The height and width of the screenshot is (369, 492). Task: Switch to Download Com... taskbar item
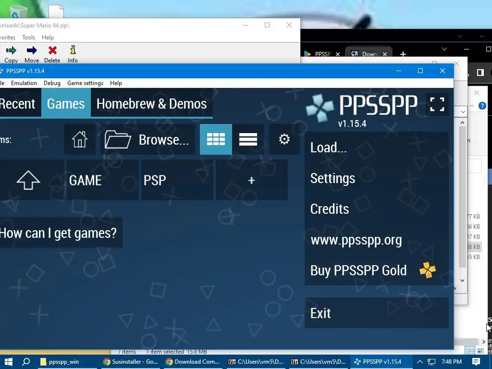click(194, 362)
